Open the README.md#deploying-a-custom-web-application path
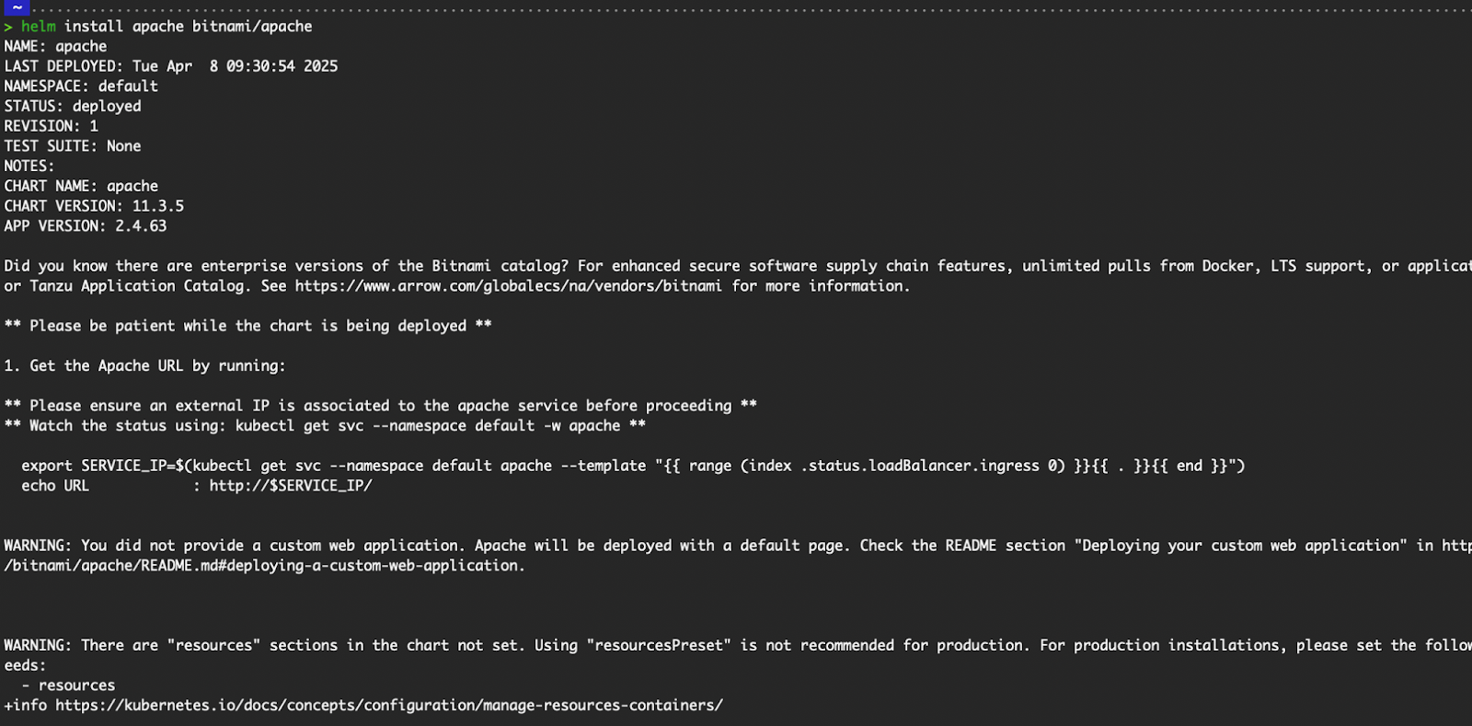This screenshot has height=726, width=1472. [264, 566]
